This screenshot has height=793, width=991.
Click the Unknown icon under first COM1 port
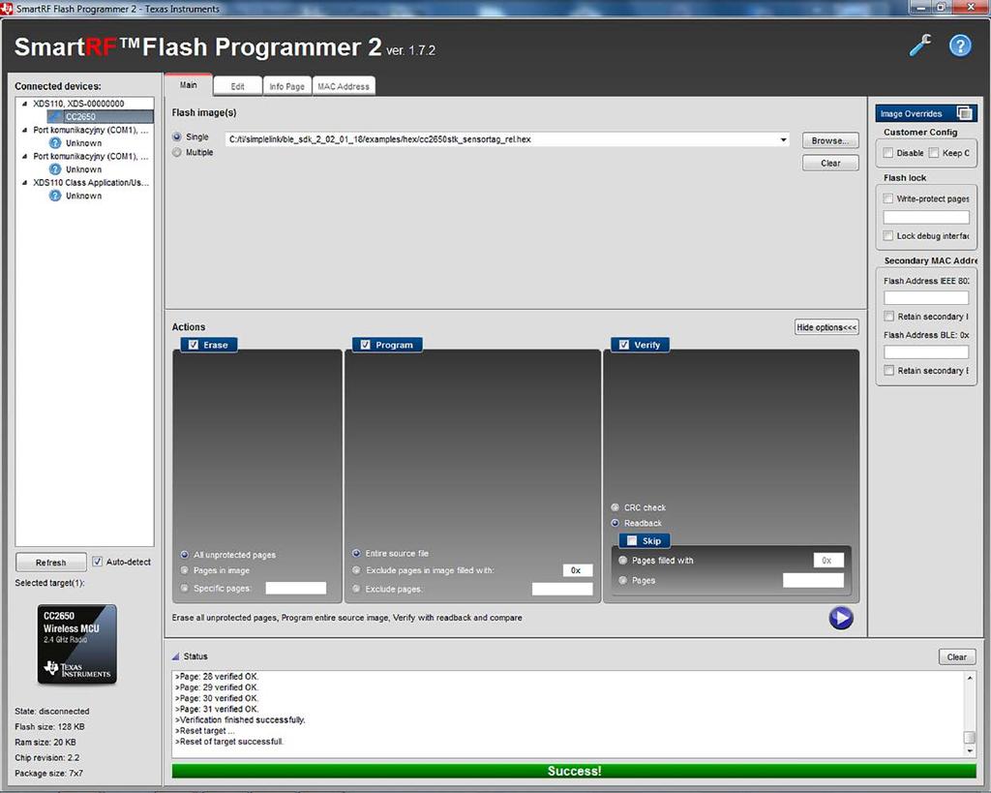55,143
